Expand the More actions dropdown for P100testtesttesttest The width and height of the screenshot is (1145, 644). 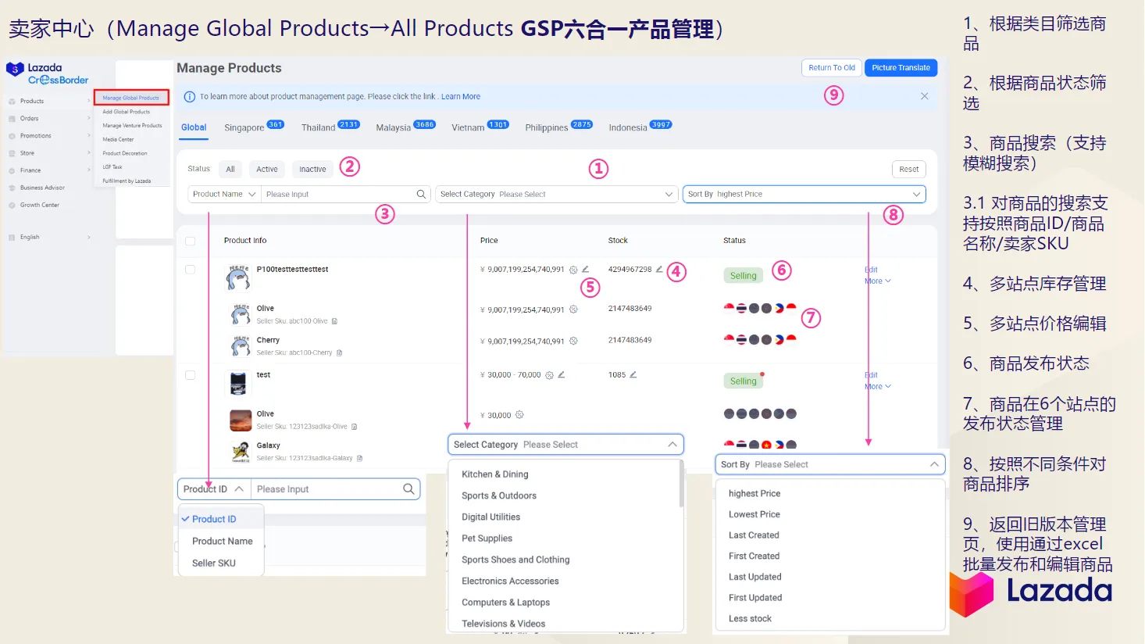coord(876,281)
